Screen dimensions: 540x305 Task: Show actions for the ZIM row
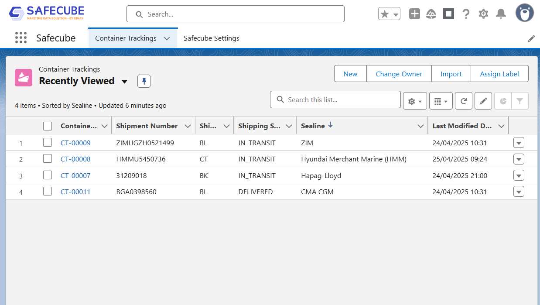tap(519, 143)
